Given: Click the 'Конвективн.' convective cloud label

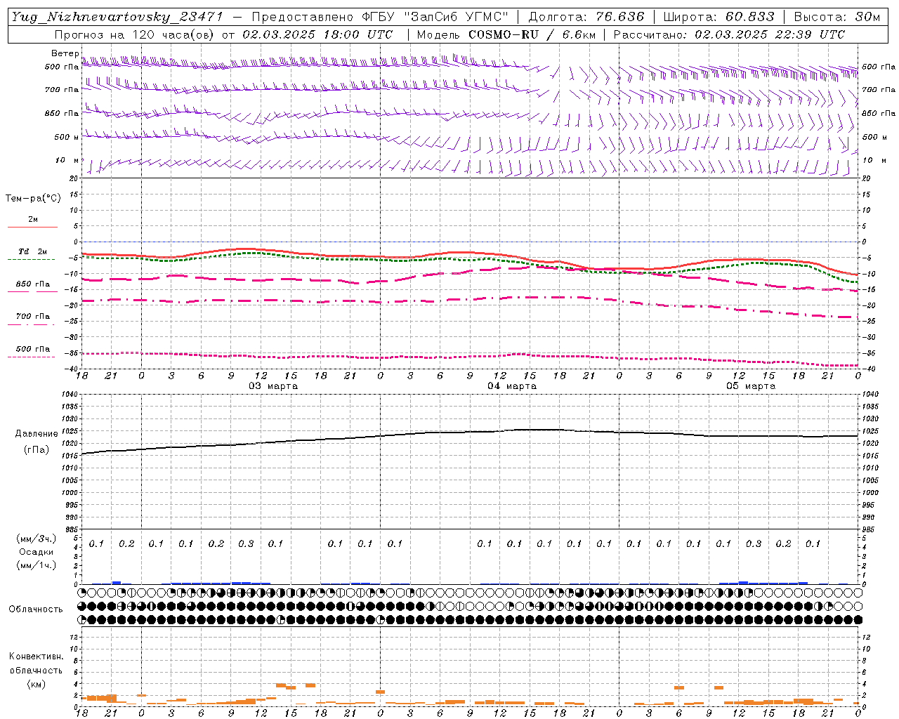Looking at the screenshot, I should point(37,657).
